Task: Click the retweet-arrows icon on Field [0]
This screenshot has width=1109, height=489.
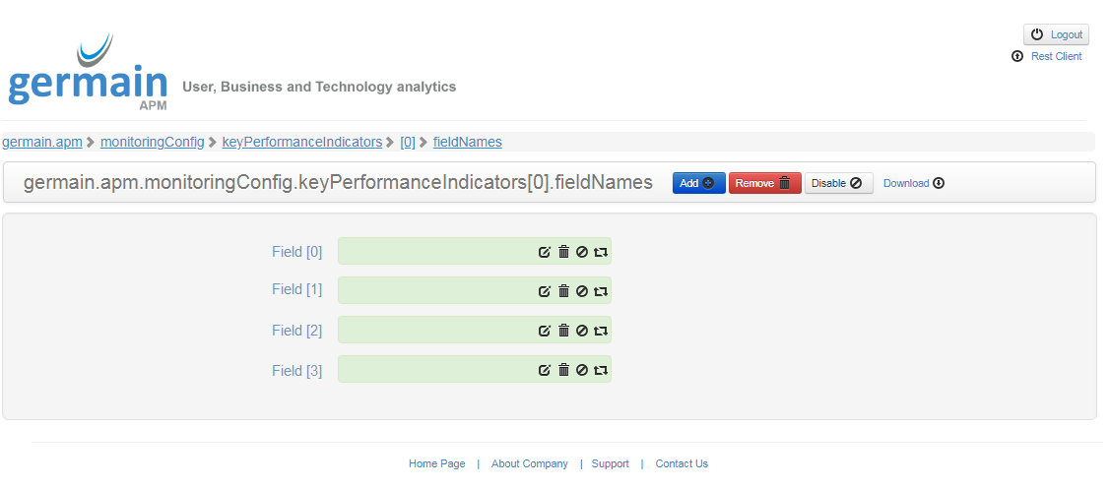Action: click(601, 252)
